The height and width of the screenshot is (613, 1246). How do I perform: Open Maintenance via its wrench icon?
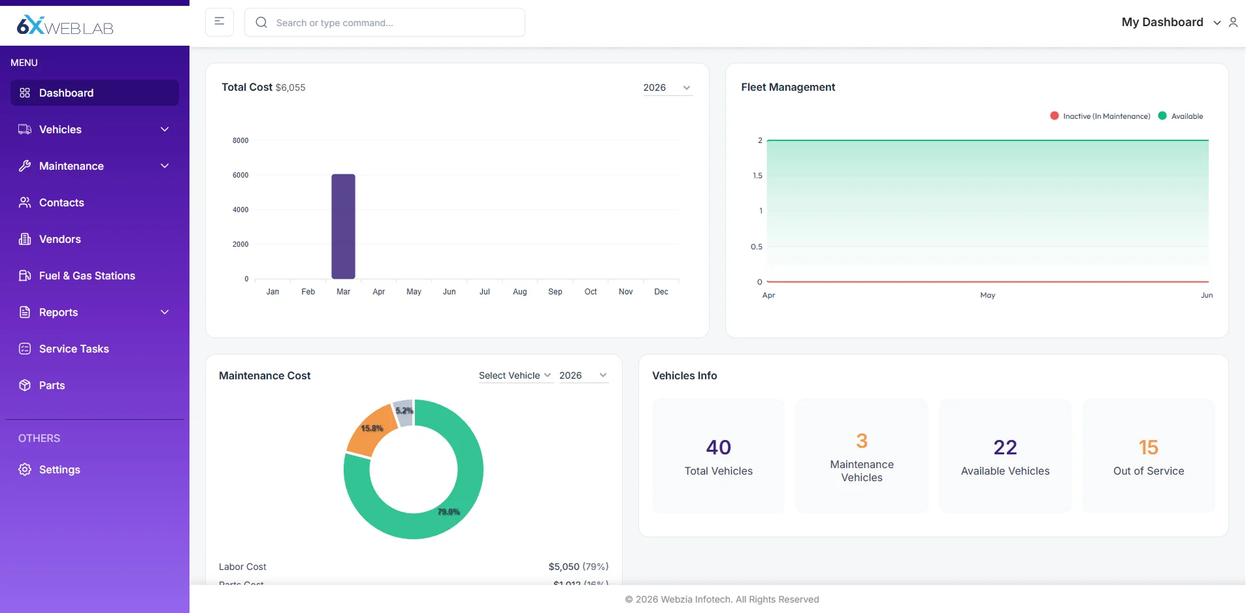tap(25, 166)
